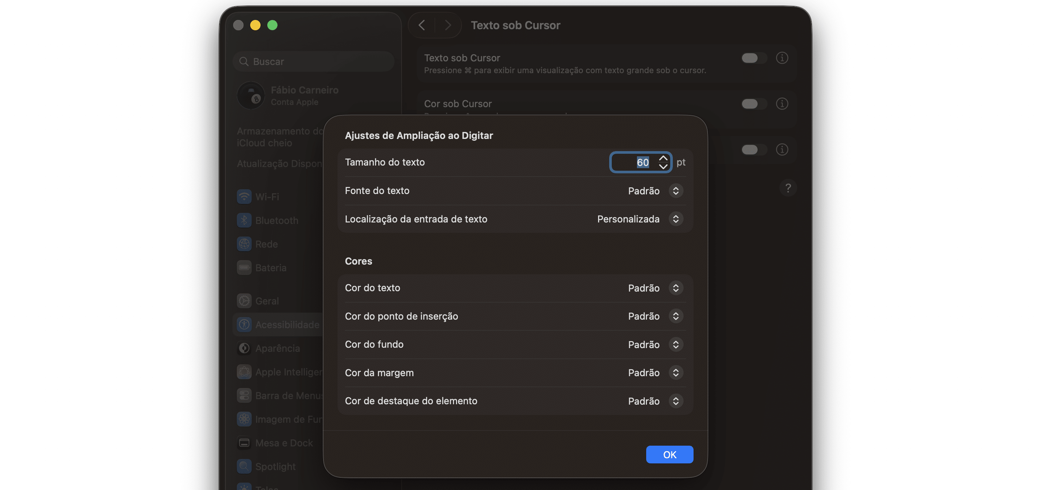
Task: Increase text size with up stepper arrow
Action: [x=663, y=159]
